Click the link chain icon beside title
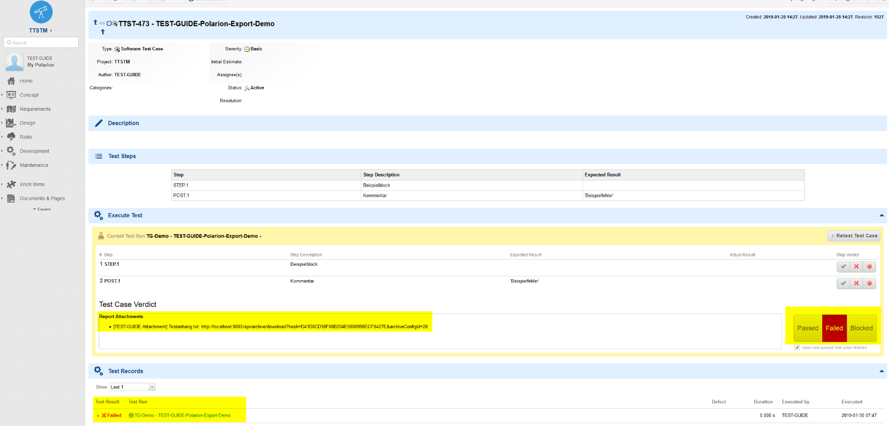Screen dimensions: 889x426 102,23
